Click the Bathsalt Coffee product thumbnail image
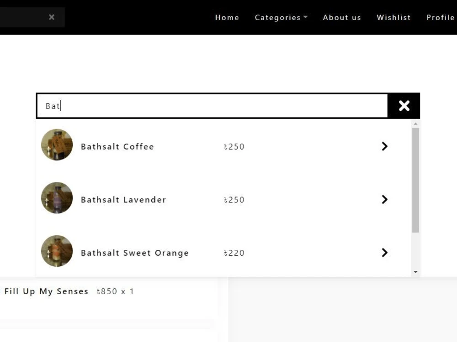The image size is (457, 342). click(x=57, y=145)
